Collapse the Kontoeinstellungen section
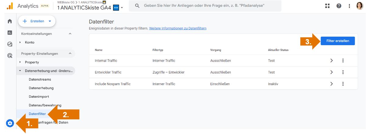The height and width of the screenshot is (134, 366). click(70, 34)
